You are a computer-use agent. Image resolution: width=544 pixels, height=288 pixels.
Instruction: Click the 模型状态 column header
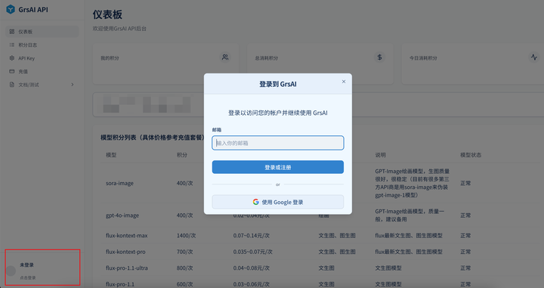pyautogui.click(x=471, y=155)
